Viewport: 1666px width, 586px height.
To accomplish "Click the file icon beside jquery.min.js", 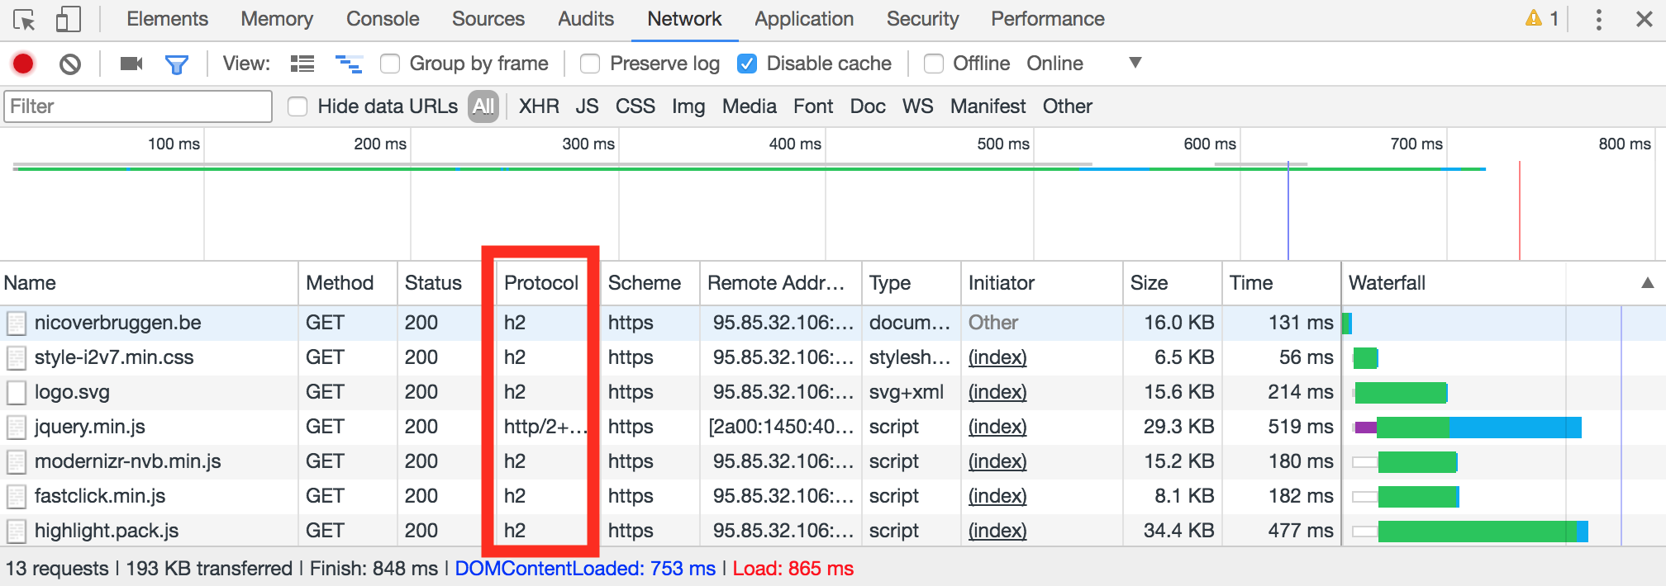I will (17, 427).
